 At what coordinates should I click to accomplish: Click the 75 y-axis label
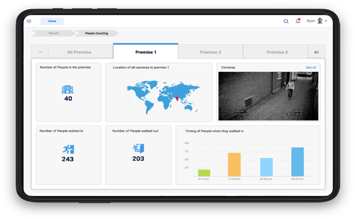pos(186,151)
